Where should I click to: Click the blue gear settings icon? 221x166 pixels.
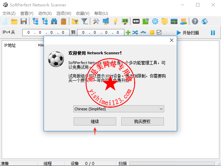155,21
